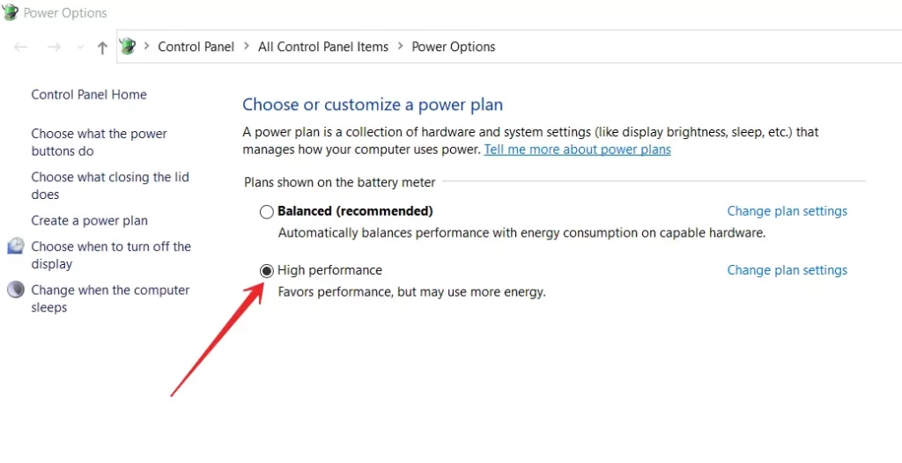
Task: Select the High performance radio button
Action: click(266, 271)
